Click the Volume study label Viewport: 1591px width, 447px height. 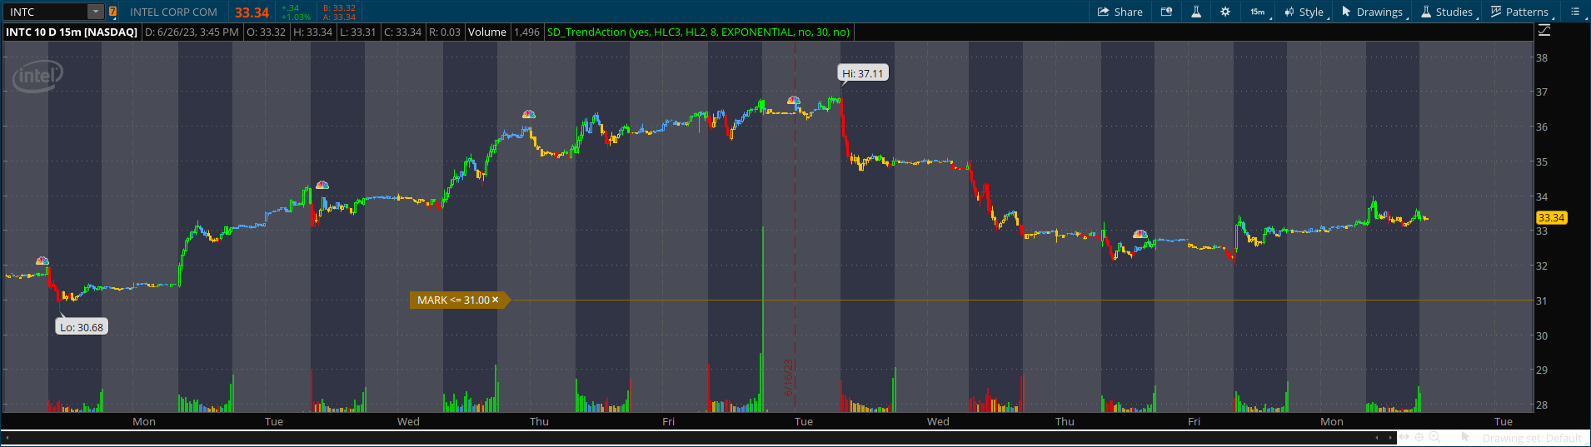[x=487, y=32]
